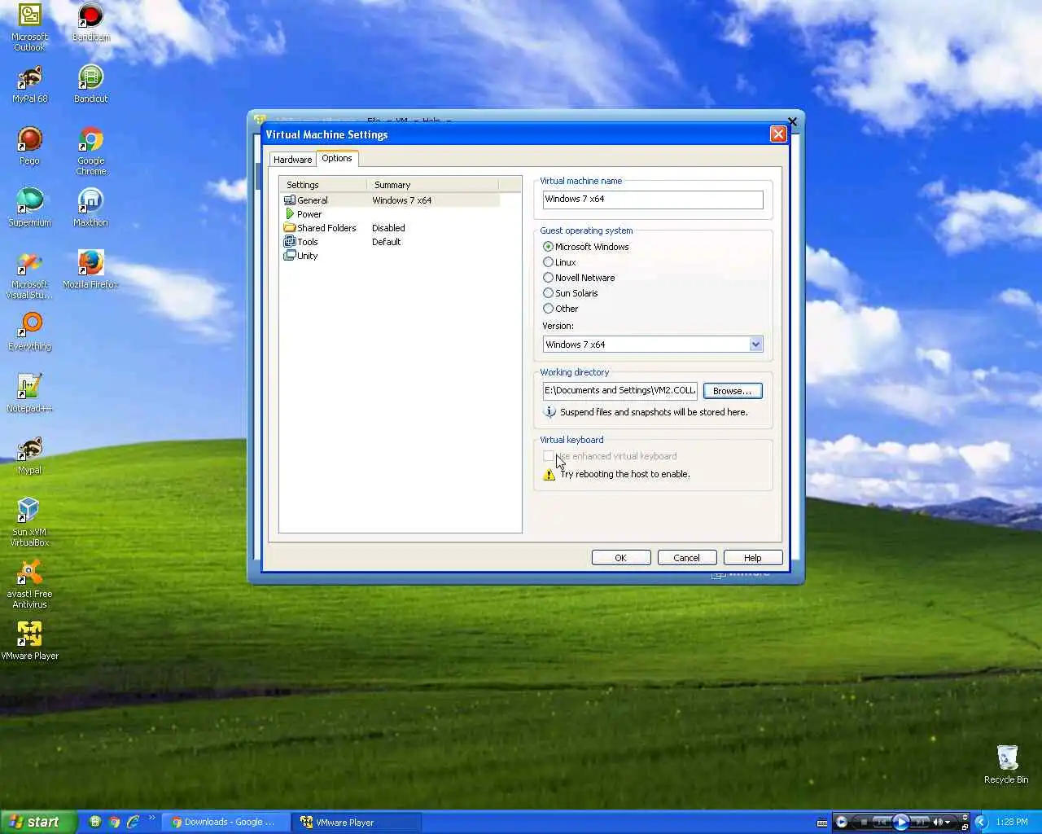Select the Mozilla Firefox desktop icon
Screen dimensions: 1042x834
(x=90, y=270)
